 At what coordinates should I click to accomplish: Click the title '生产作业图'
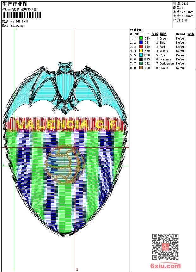pyautogui.click(x=15, y=4)
